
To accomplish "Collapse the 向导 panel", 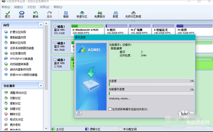I will pos(41,25).
